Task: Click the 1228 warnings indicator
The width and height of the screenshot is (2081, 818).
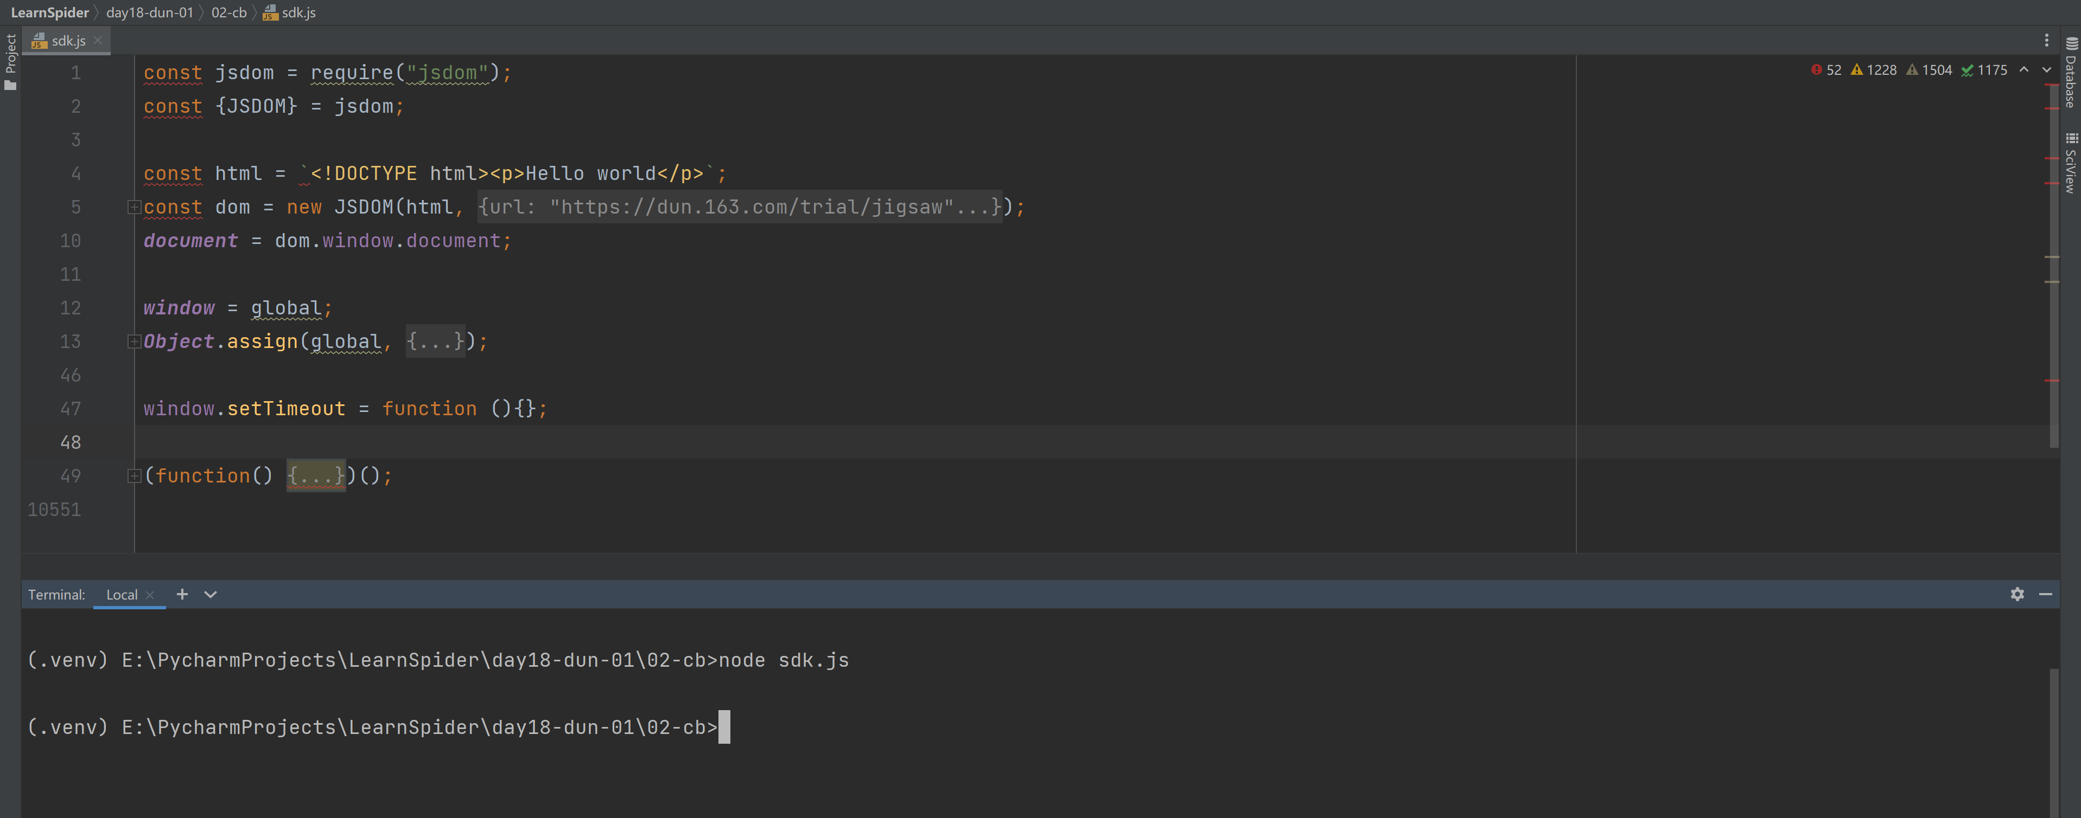Action: pyautogui.click(x=1873, y=70)
